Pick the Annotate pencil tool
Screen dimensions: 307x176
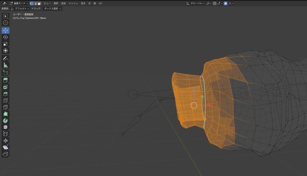[x=5, y=58]
